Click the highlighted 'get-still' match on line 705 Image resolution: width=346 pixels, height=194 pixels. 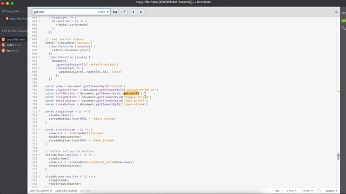pyautogui.click(x=131, y=93)
